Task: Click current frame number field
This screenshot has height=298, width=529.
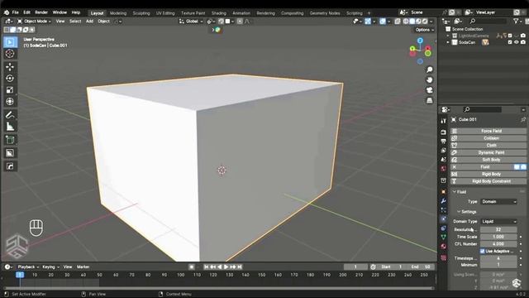Action: coord(355,267)
